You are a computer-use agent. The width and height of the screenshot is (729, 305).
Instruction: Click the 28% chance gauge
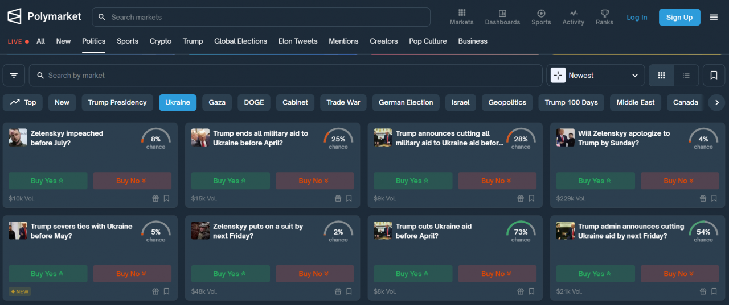pos(521,139)
